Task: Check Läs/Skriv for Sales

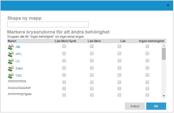Action: pyautogui.click(x=92, y=68)
